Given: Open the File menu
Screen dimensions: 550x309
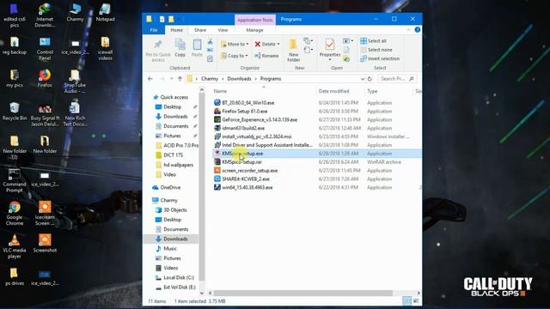Looking at the screenshot, I should pos(154,30).
